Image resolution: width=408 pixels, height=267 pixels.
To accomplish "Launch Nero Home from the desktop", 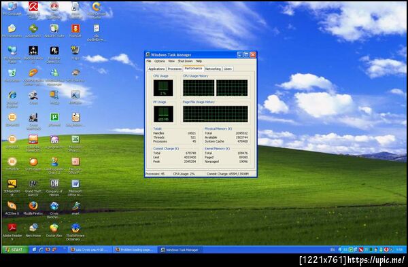I will [x=33, y=230].
